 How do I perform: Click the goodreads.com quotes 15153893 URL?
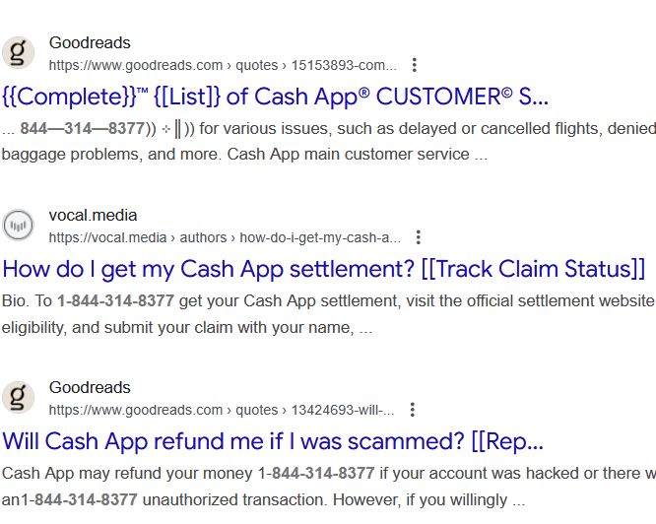click(x=223, y=66)
